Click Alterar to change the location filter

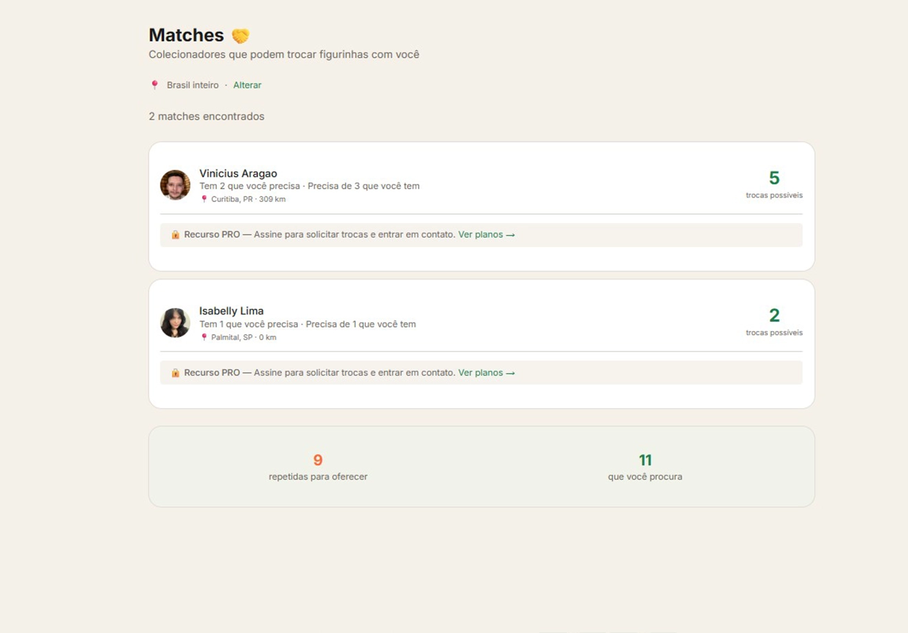[x=247, y=85]
